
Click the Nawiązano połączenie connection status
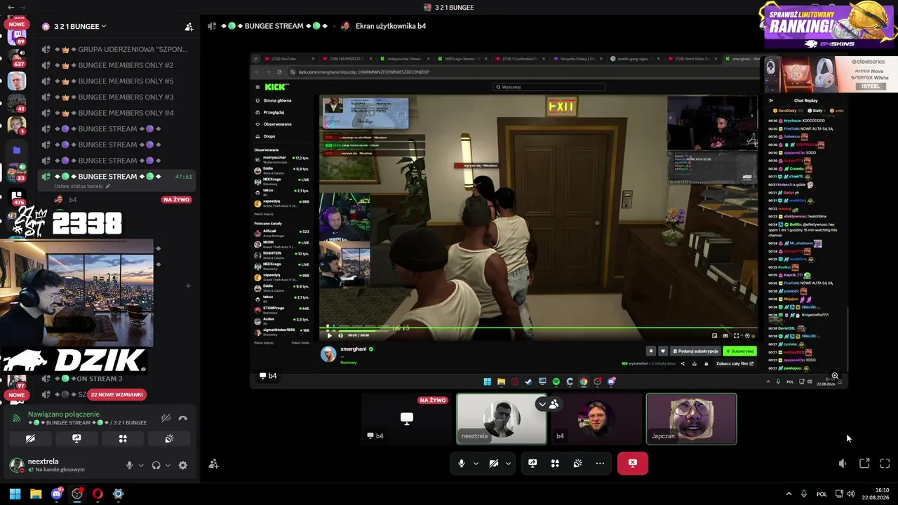coord(63,415)
